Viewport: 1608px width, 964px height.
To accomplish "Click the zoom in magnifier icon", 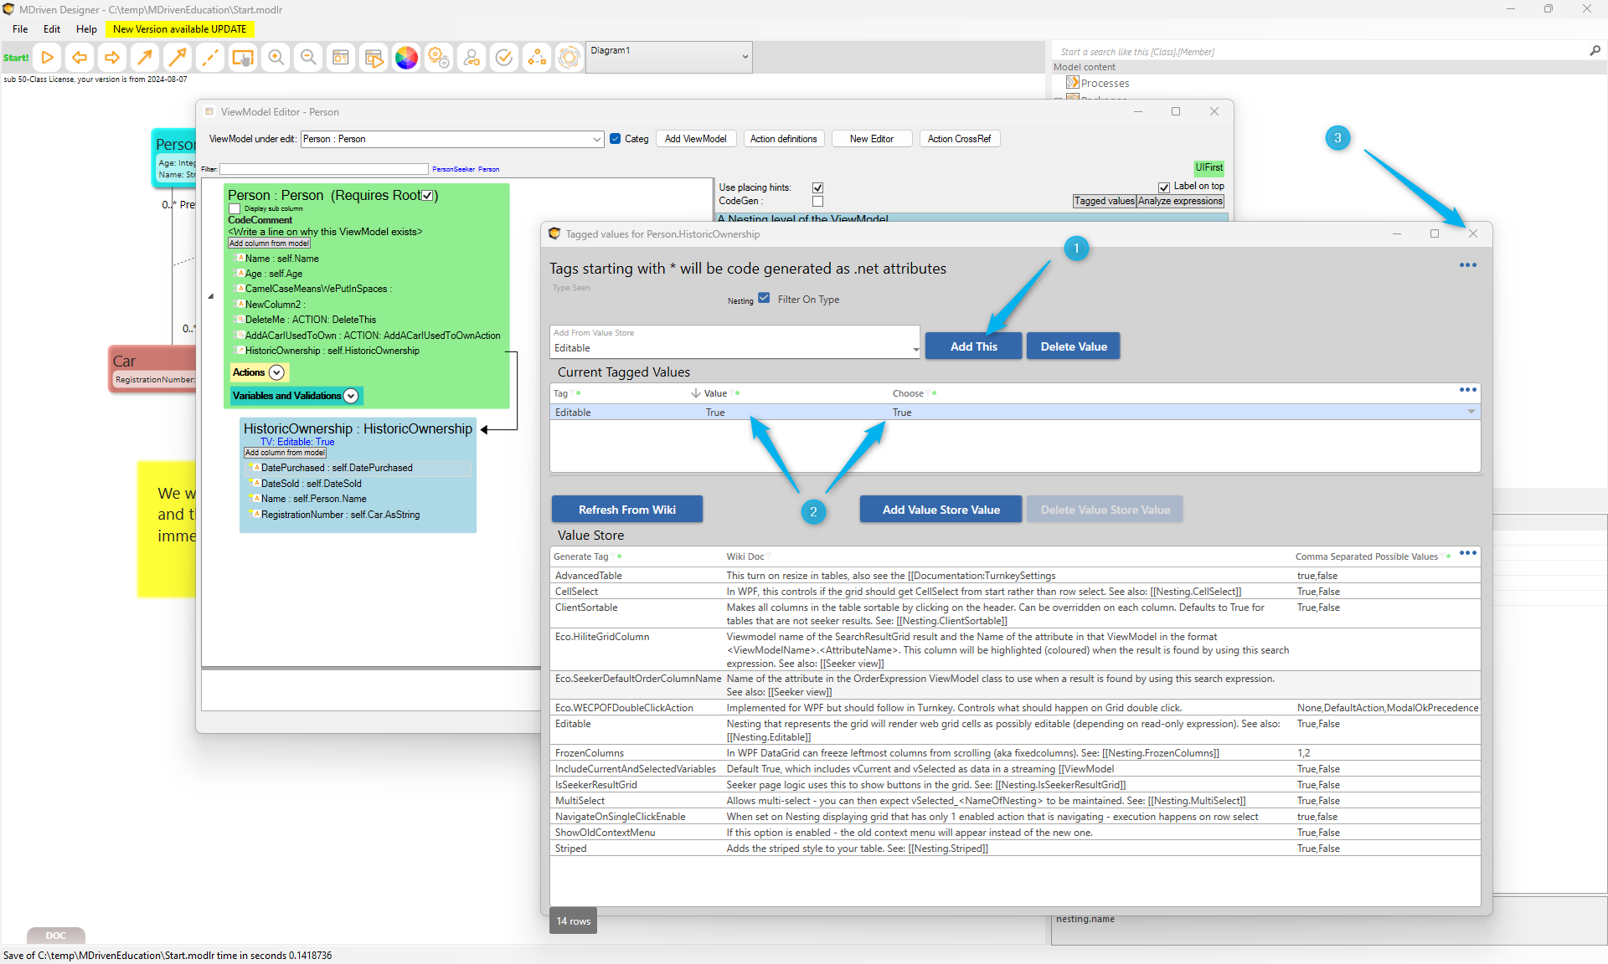I will pos(276,58).
